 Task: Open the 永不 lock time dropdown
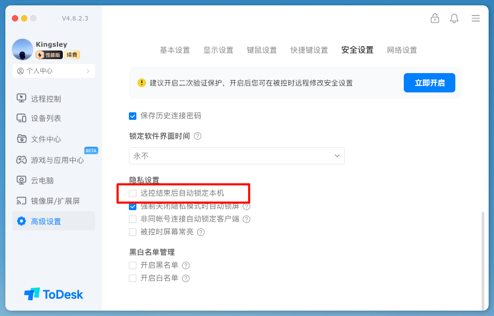pos(236,156)
